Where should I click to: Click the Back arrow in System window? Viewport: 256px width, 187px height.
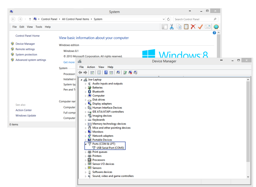(13, 19)
